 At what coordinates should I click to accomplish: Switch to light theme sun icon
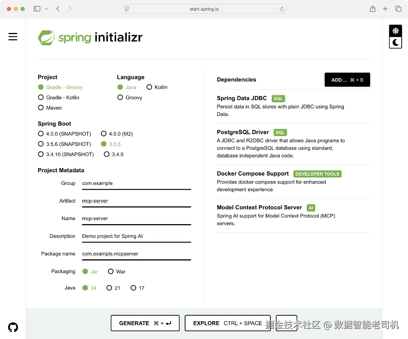pos(395,31)
